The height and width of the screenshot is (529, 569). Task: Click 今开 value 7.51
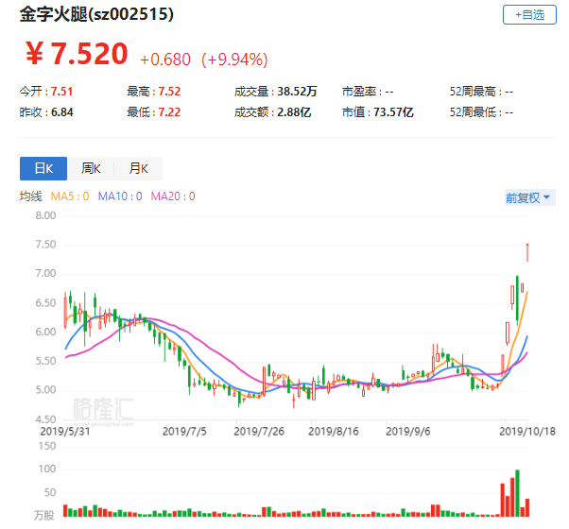(62, 92)
